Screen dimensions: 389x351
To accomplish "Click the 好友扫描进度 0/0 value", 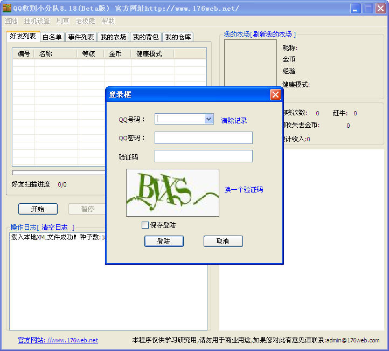I will click(x=62, y=184).
